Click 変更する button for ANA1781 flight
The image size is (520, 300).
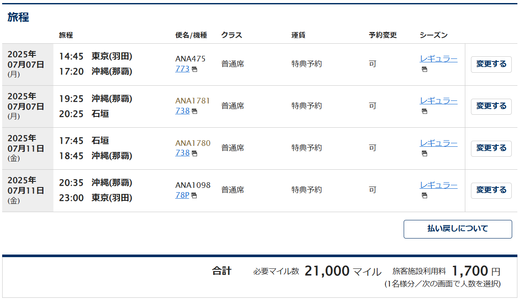491,106
